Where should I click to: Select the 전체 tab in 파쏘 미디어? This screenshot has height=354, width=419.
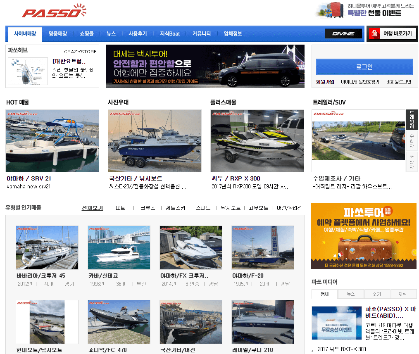click(x=324, y=294)
